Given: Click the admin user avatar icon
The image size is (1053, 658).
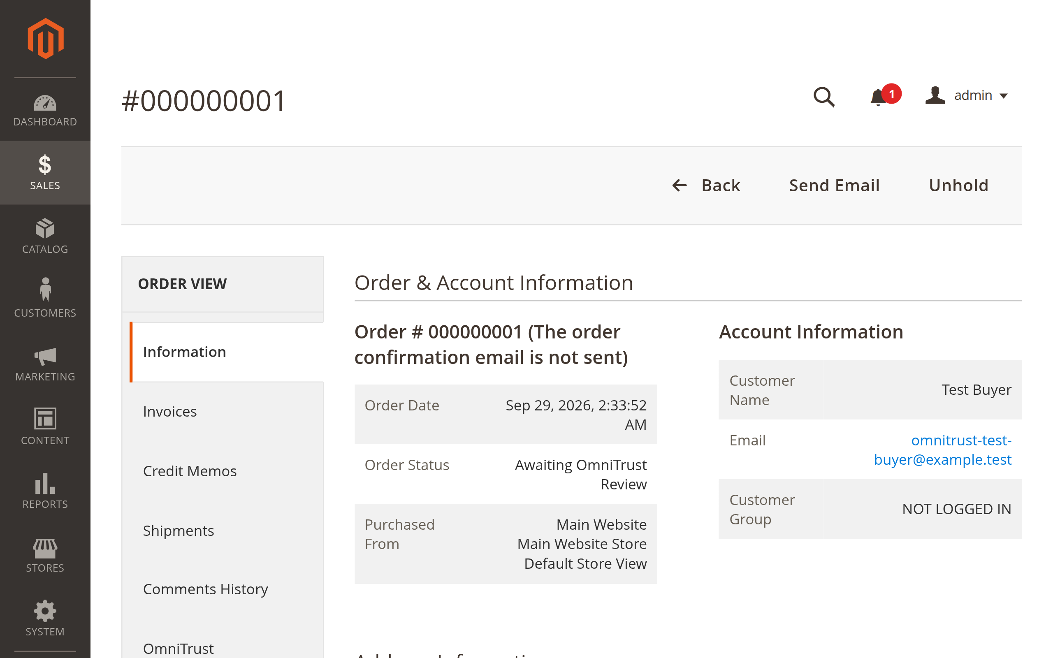Looking at the screenshot, I should click(935, 95).
